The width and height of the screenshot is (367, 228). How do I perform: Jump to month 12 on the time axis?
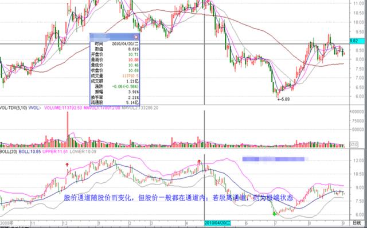[64, 223]
